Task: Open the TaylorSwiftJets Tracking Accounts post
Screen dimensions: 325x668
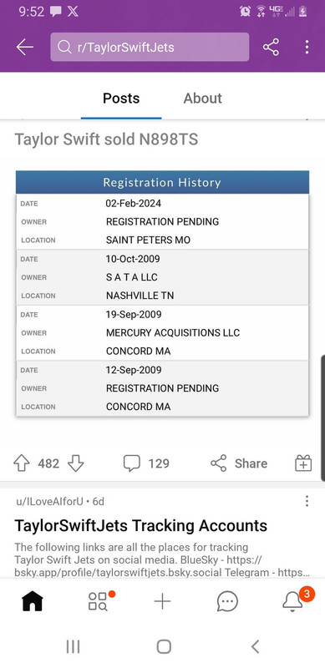Action: 140,526
